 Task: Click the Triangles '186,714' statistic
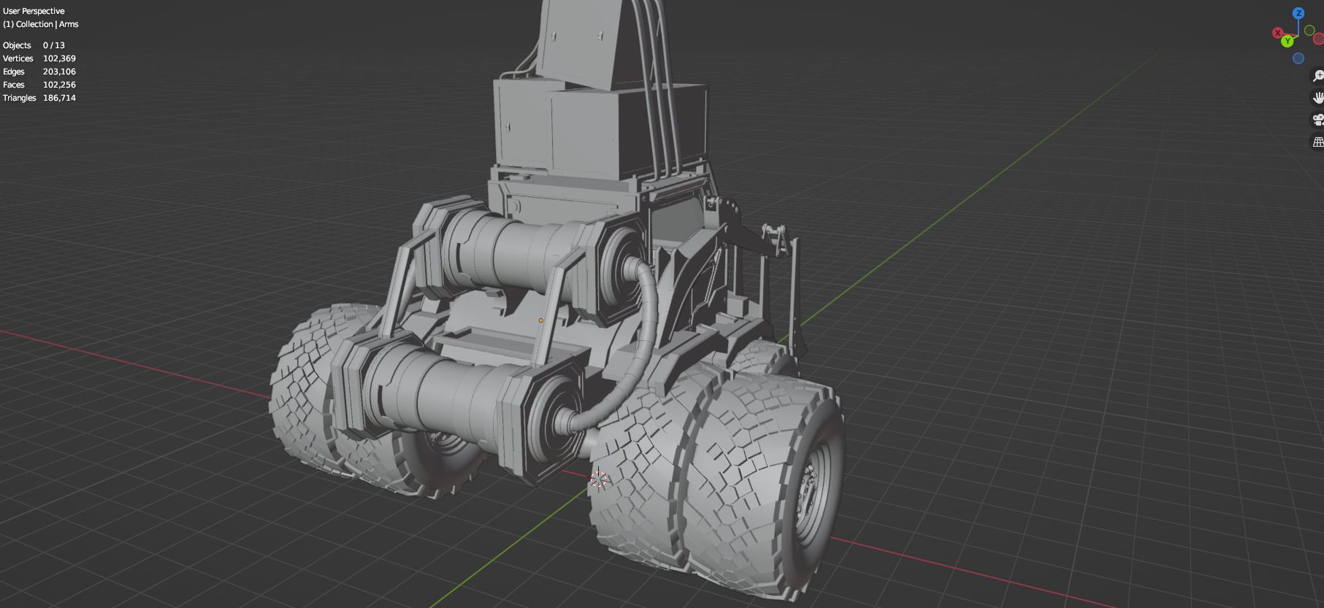pos(59,98)
